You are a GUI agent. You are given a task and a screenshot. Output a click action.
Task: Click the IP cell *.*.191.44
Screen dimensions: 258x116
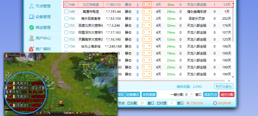click(x=113, y=12)
